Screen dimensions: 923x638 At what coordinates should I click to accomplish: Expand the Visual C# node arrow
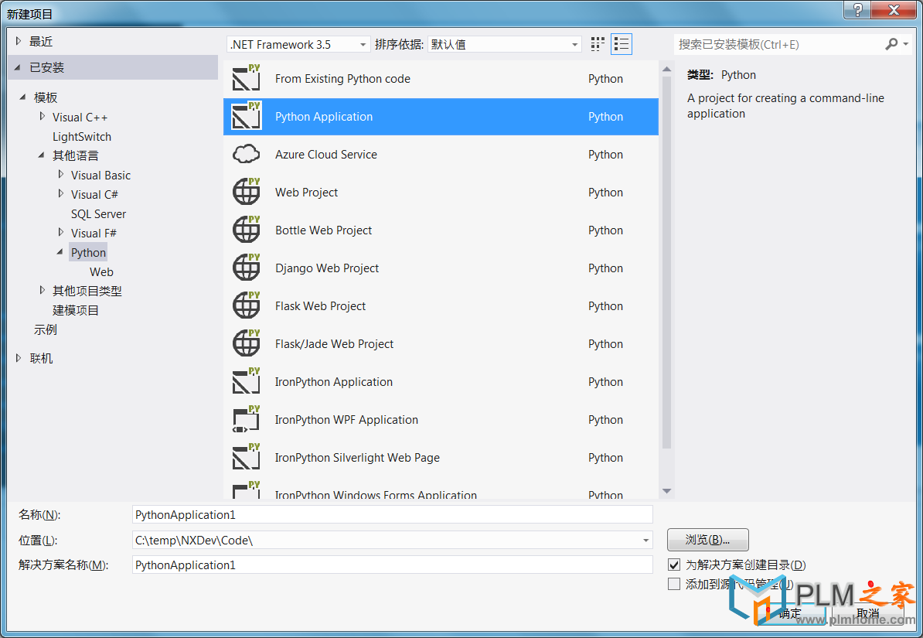coord(60,194)
